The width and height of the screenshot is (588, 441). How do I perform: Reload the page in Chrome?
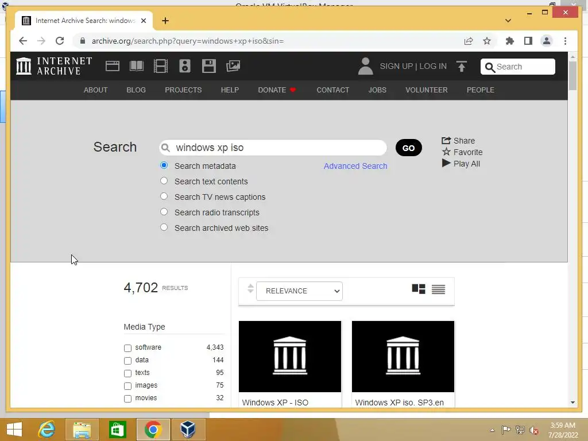pos(60,41)
